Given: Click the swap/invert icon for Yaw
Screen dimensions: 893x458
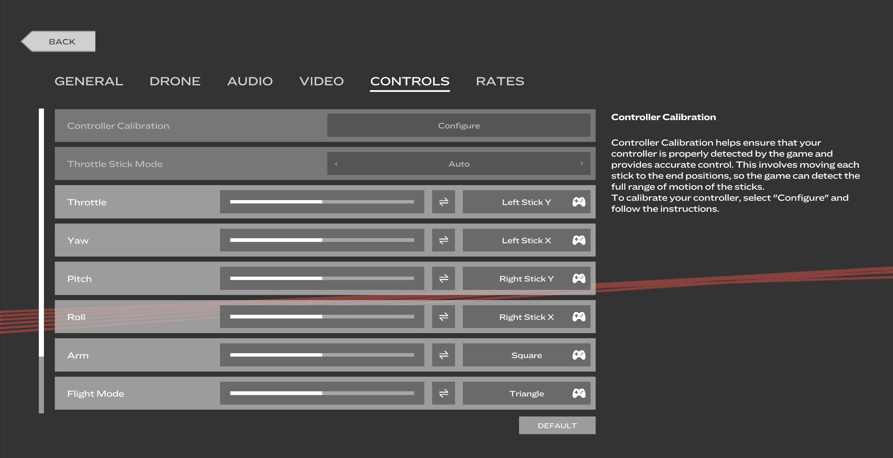Looking at the screenshot, I should coord(443,240).
